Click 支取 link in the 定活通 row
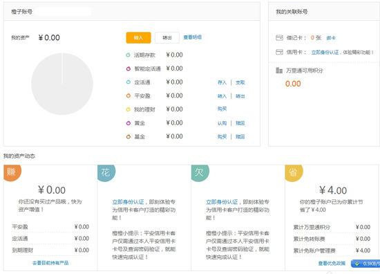 tap(240, 82)
